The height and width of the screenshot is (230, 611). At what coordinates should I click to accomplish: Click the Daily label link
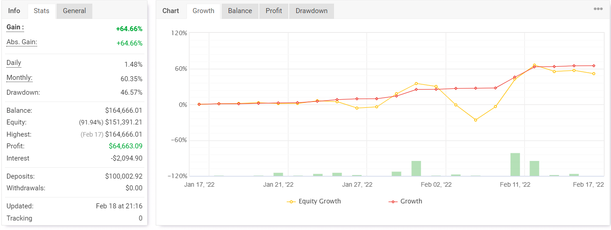click(14, 63)
